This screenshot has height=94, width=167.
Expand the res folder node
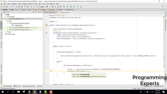coord(5,32)
